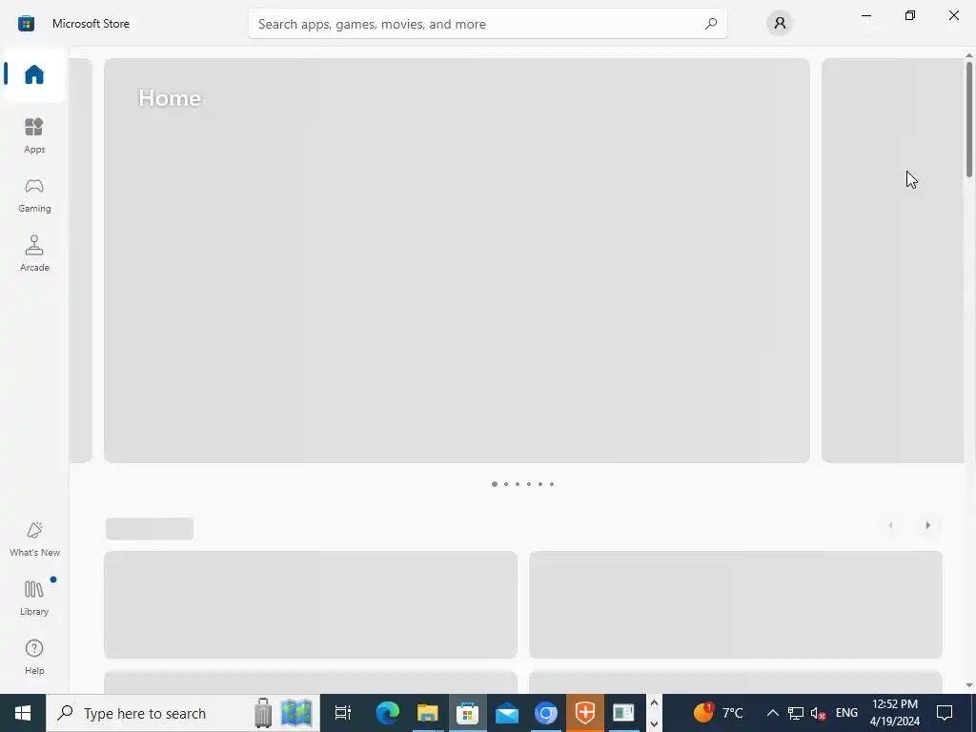Open the news-style app on the taskbar
The width and height of the screenshot is (976, 732).
[x=623, y=713]
